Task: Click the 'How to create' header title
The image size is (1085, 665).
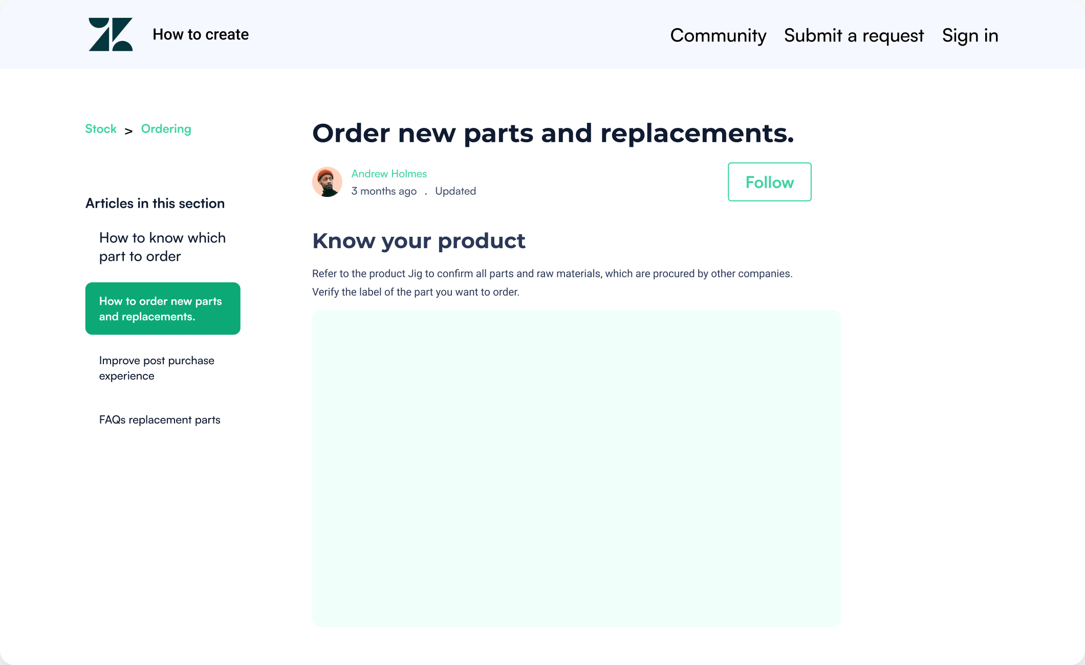Action: tap(201, 34)
